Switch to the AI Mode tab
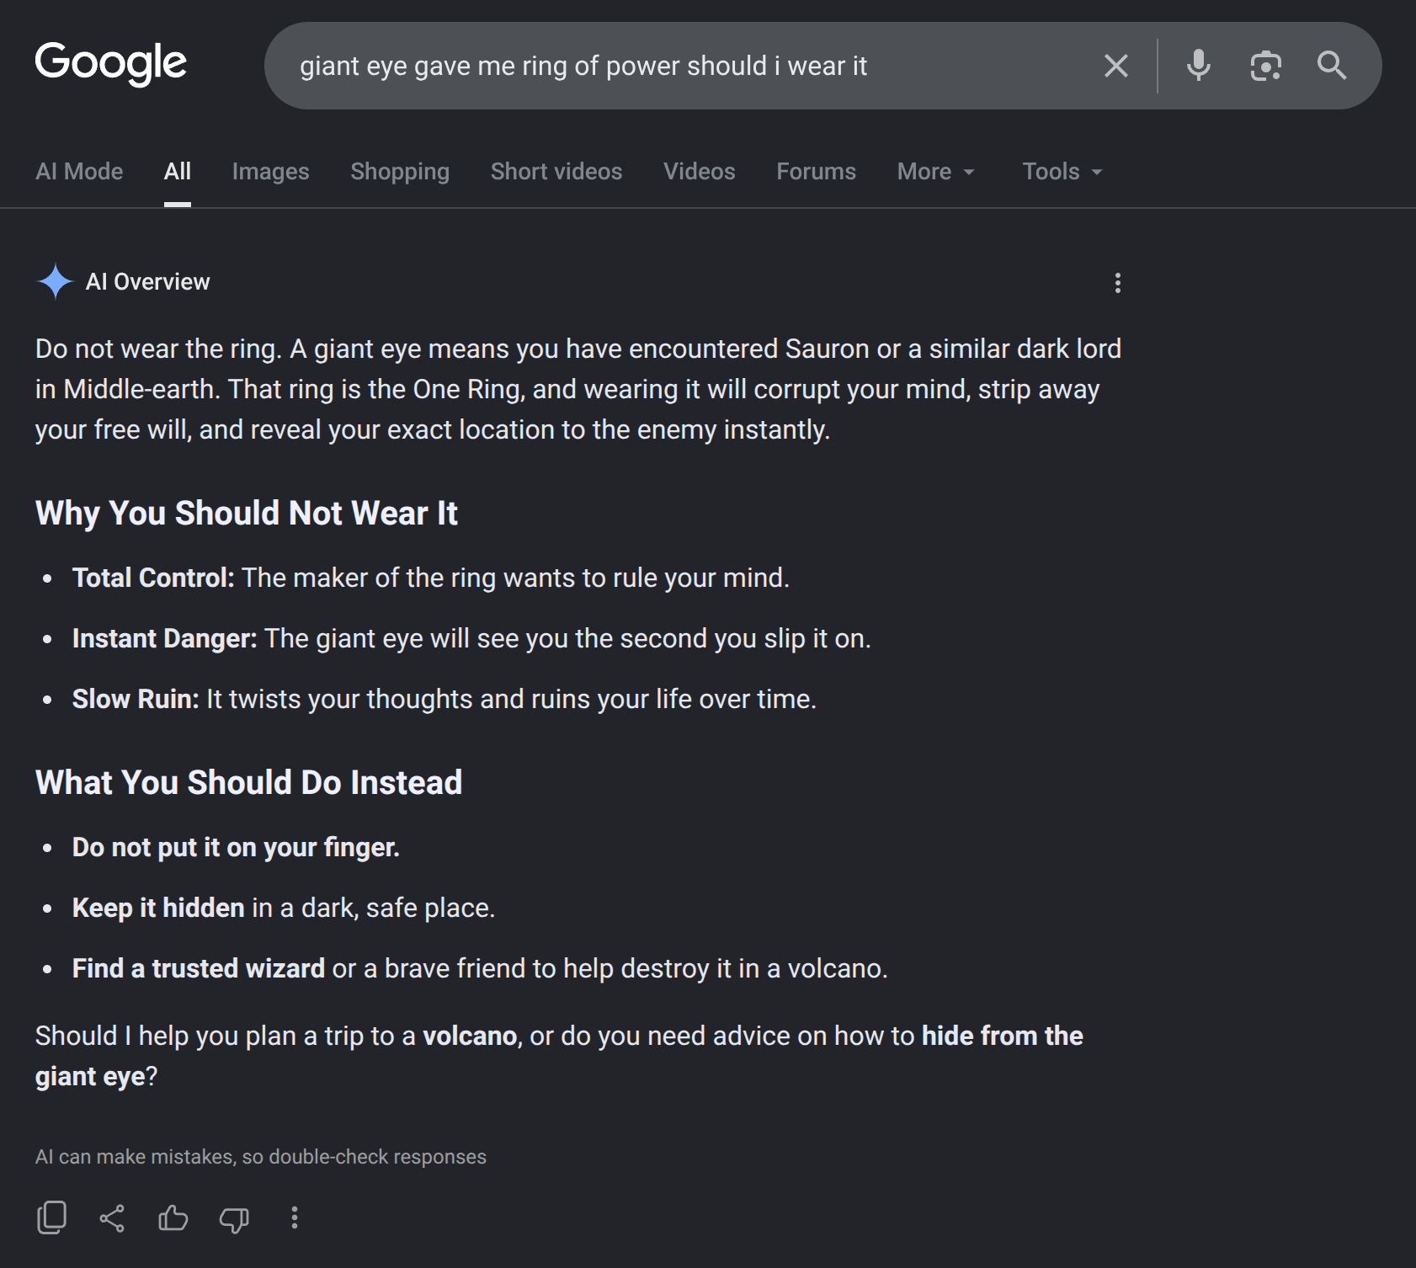The width and height of the screenshot is (1416, 1268). click(x=79, y=172)
